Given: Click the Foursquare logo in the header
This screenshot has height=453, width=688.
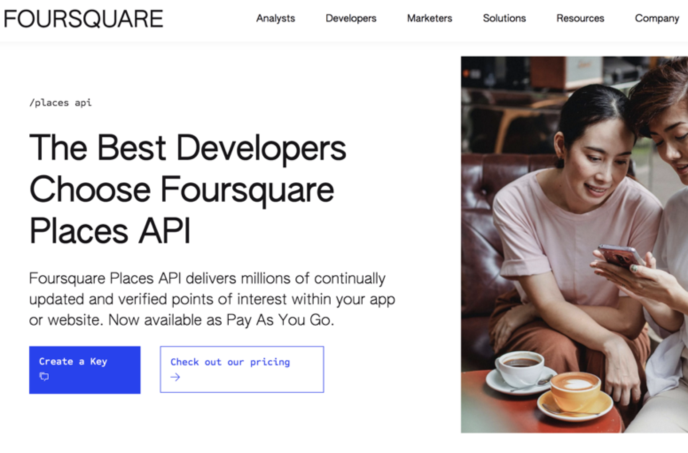Looking at the screenshot, I should pyautogui.click(x=83, y=19).
